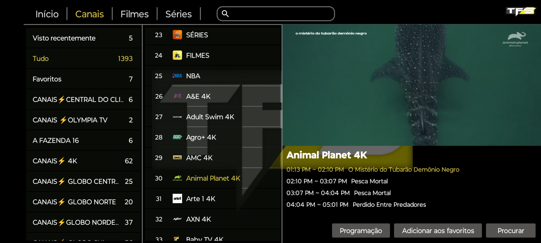Click the Animal Planet 4K channel logo
541x243 pixels.
click(x=177, y=178)
